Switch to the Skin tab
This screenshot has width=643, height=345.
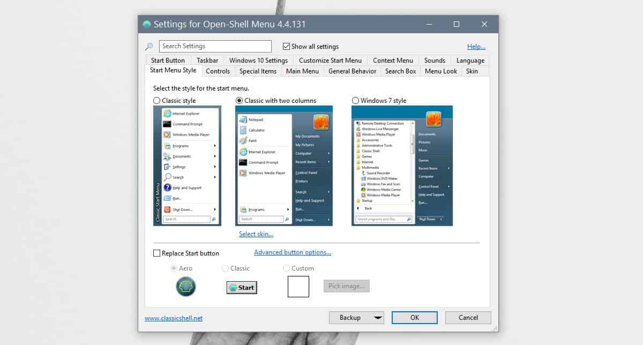click(x=473, y=71)
